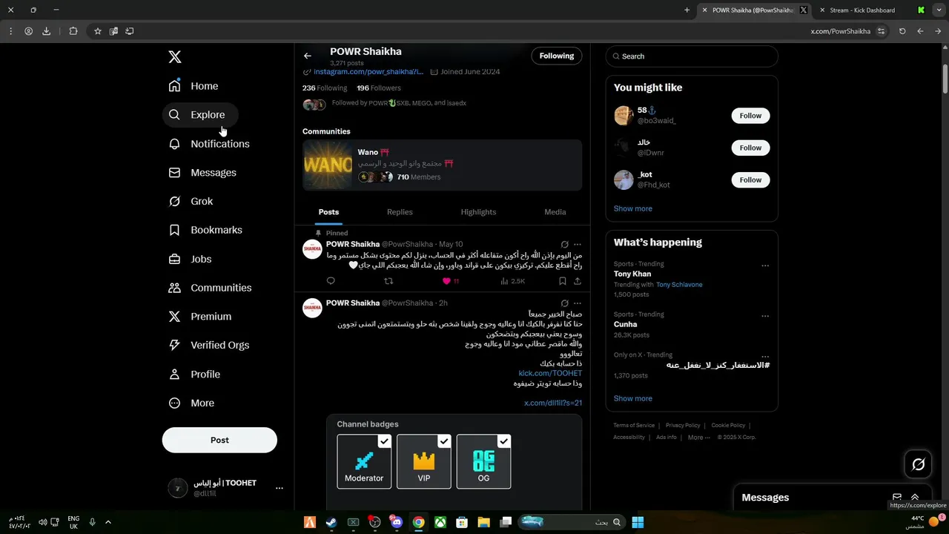The image size is (949, 534).
Task: Reload the page in browser toolbar
Action: [x=902, y=31]
